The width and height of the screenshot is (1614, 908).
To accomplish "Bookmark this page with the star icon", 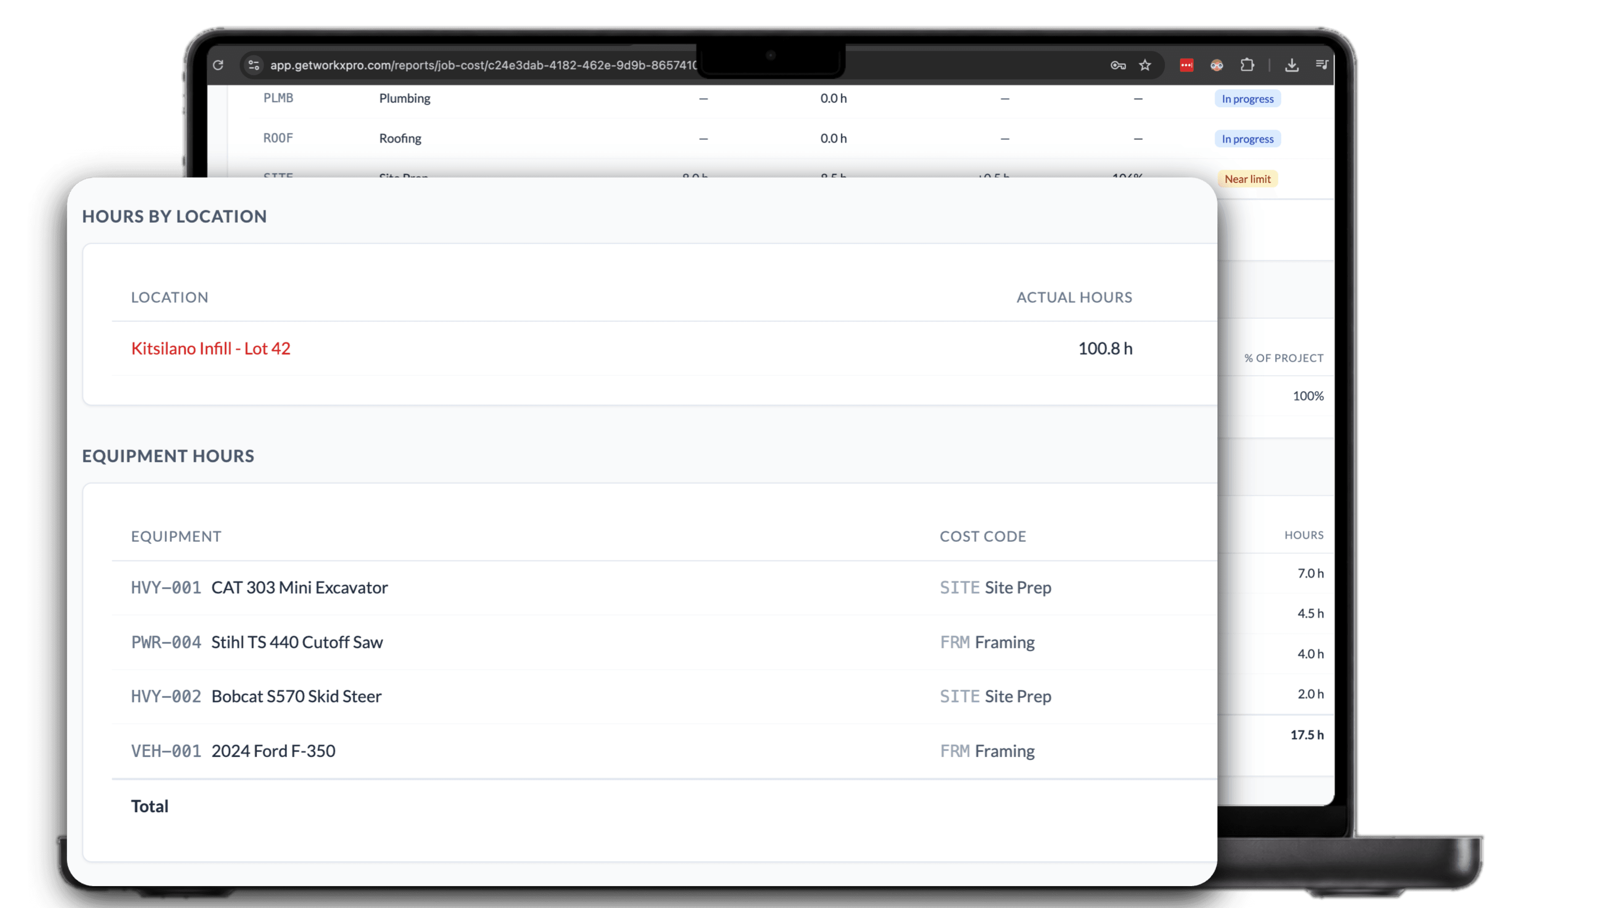I will pos(1145,65).
